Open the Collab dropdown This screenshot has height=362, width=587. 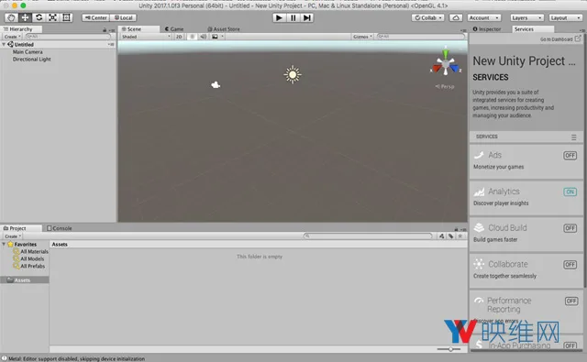[x=428, y=17]
